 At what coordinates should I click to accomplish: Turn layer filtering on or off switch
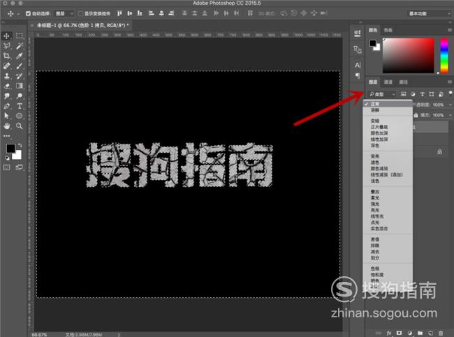coord(451,93)
